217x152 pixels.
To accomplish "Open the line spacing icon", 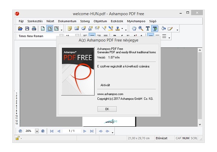I will click(164, 36).
